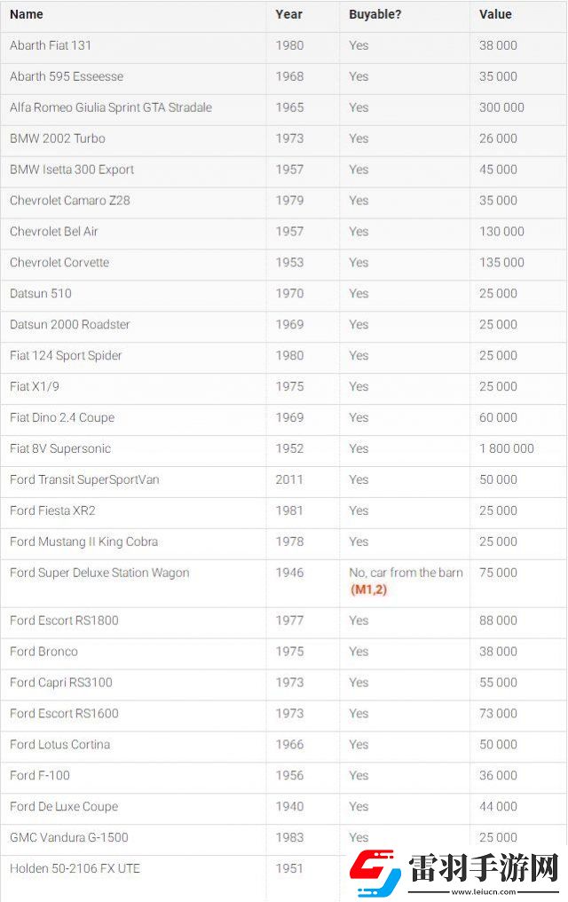The image size is (568, 902).
Task: Click the Holden 50-2106 FX UTE name
Action: pos(75,868)
